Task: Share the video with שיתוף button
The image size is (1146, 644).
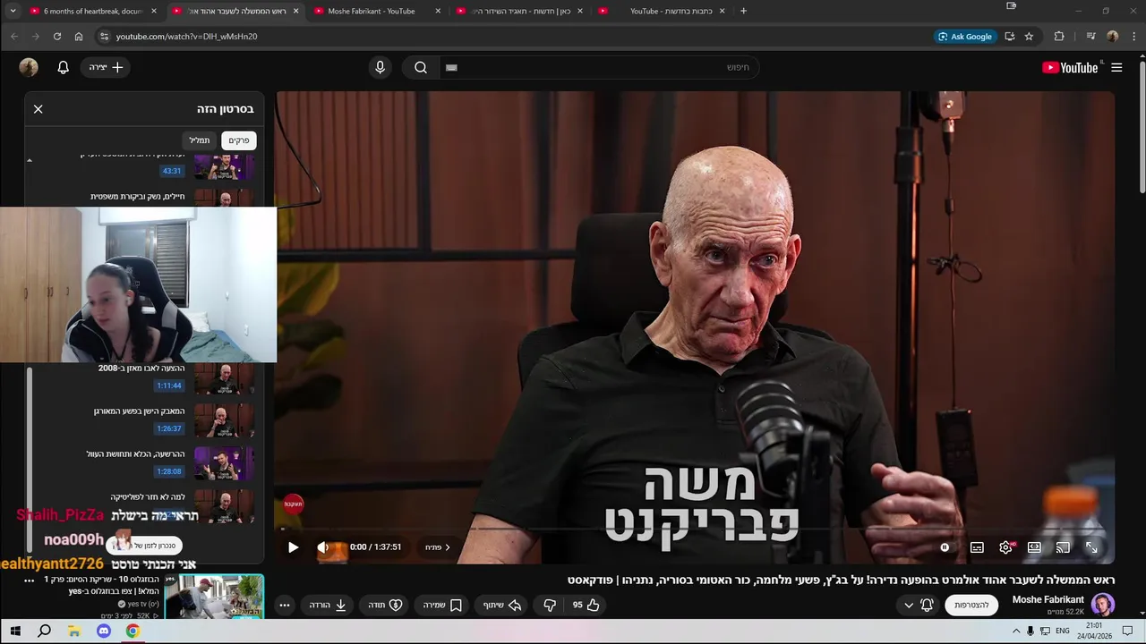Action: click(502, 605)
